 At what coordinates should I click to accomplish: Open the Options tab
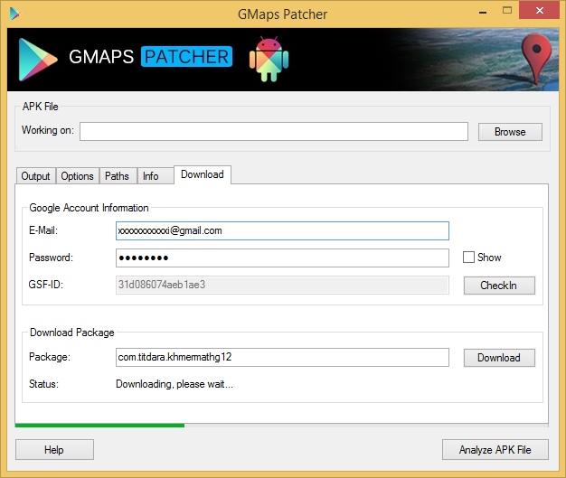click(77, 176)
